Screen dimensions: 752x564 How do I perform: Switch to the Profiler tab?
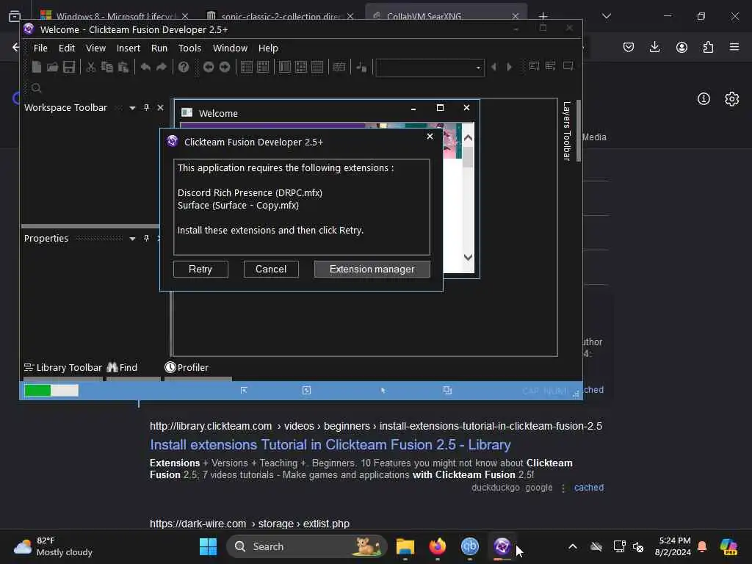(187, 367)
